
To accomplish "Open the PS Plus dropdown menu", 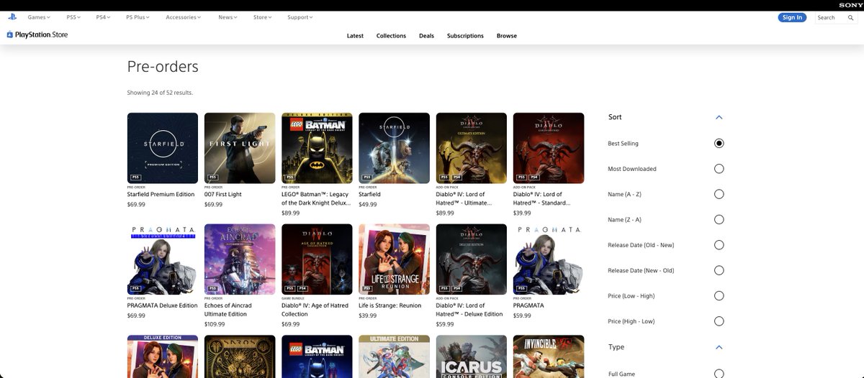I will click(x=138, y=17).
